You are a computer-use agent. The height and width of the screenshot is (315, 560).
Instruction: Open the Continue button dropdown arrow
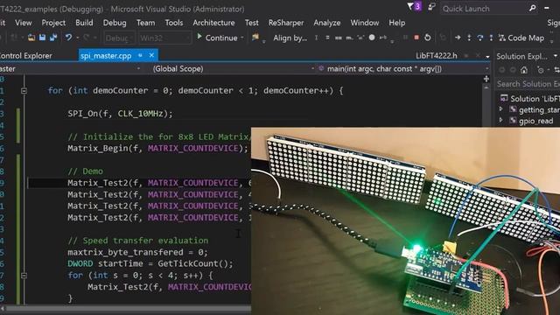coord(242,38)
